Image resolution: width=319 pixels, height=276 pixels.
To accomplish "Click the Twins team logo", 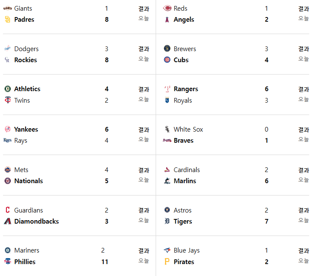I will click(8, 100).
